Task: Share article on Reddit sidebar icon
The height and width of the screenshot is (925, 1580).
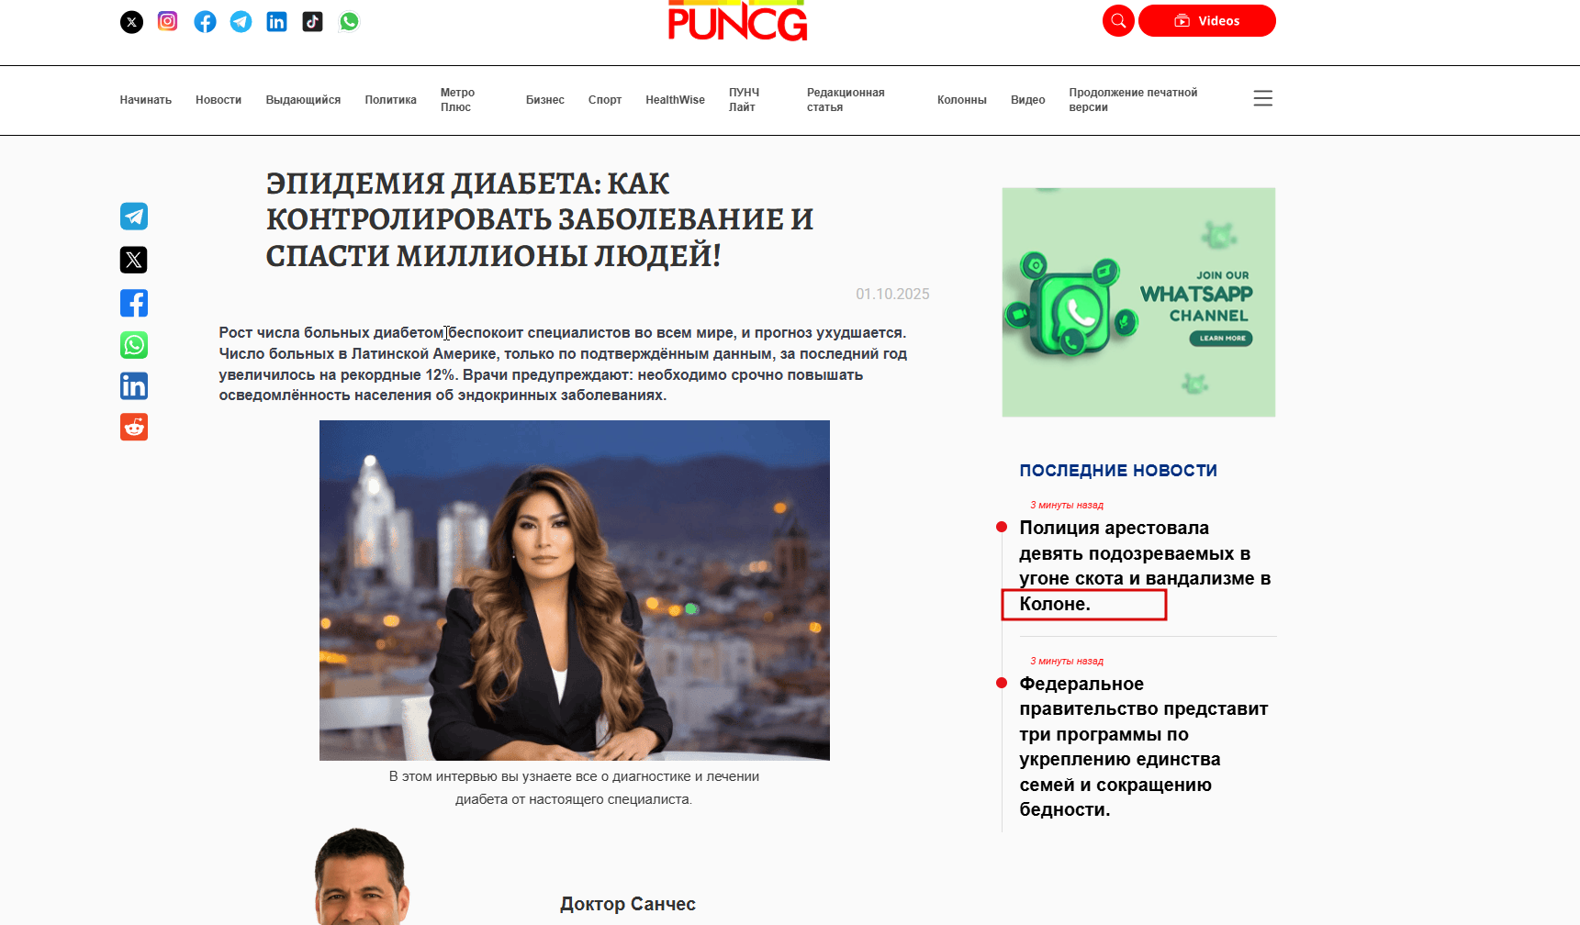Action: coord(134,427)
